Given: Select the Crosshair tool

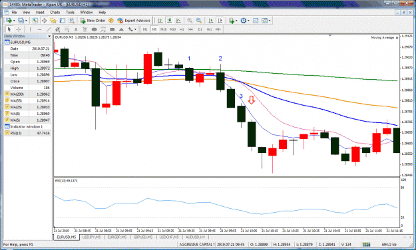Looking at the screenshot, I should point(19,29).
